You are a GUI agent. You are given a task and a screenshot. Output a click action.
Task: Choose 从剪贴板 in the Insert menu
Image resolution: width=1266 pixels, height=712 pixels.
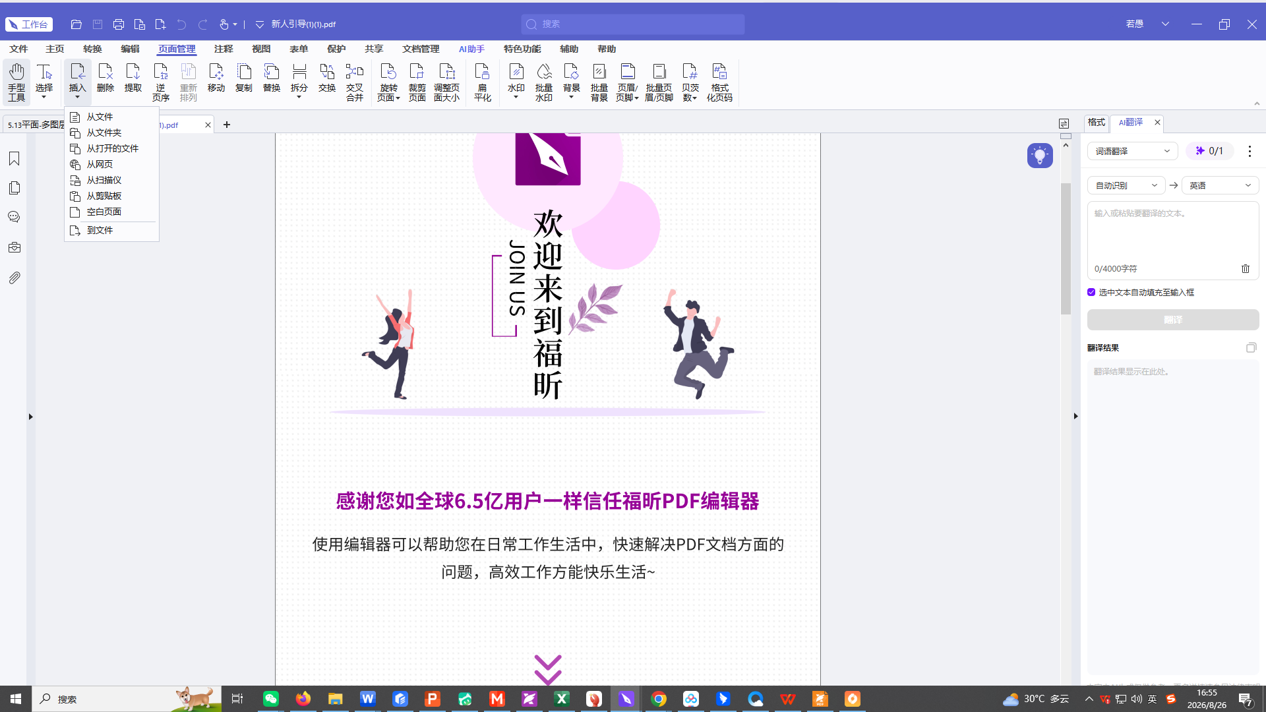111,196
